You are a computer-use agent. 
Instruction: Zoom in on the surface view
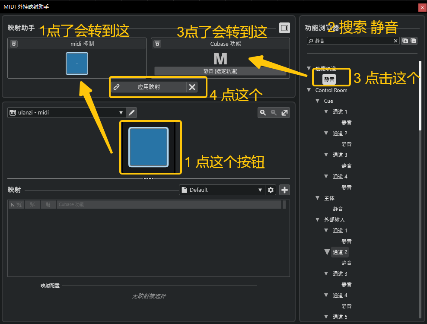[263, 112]
